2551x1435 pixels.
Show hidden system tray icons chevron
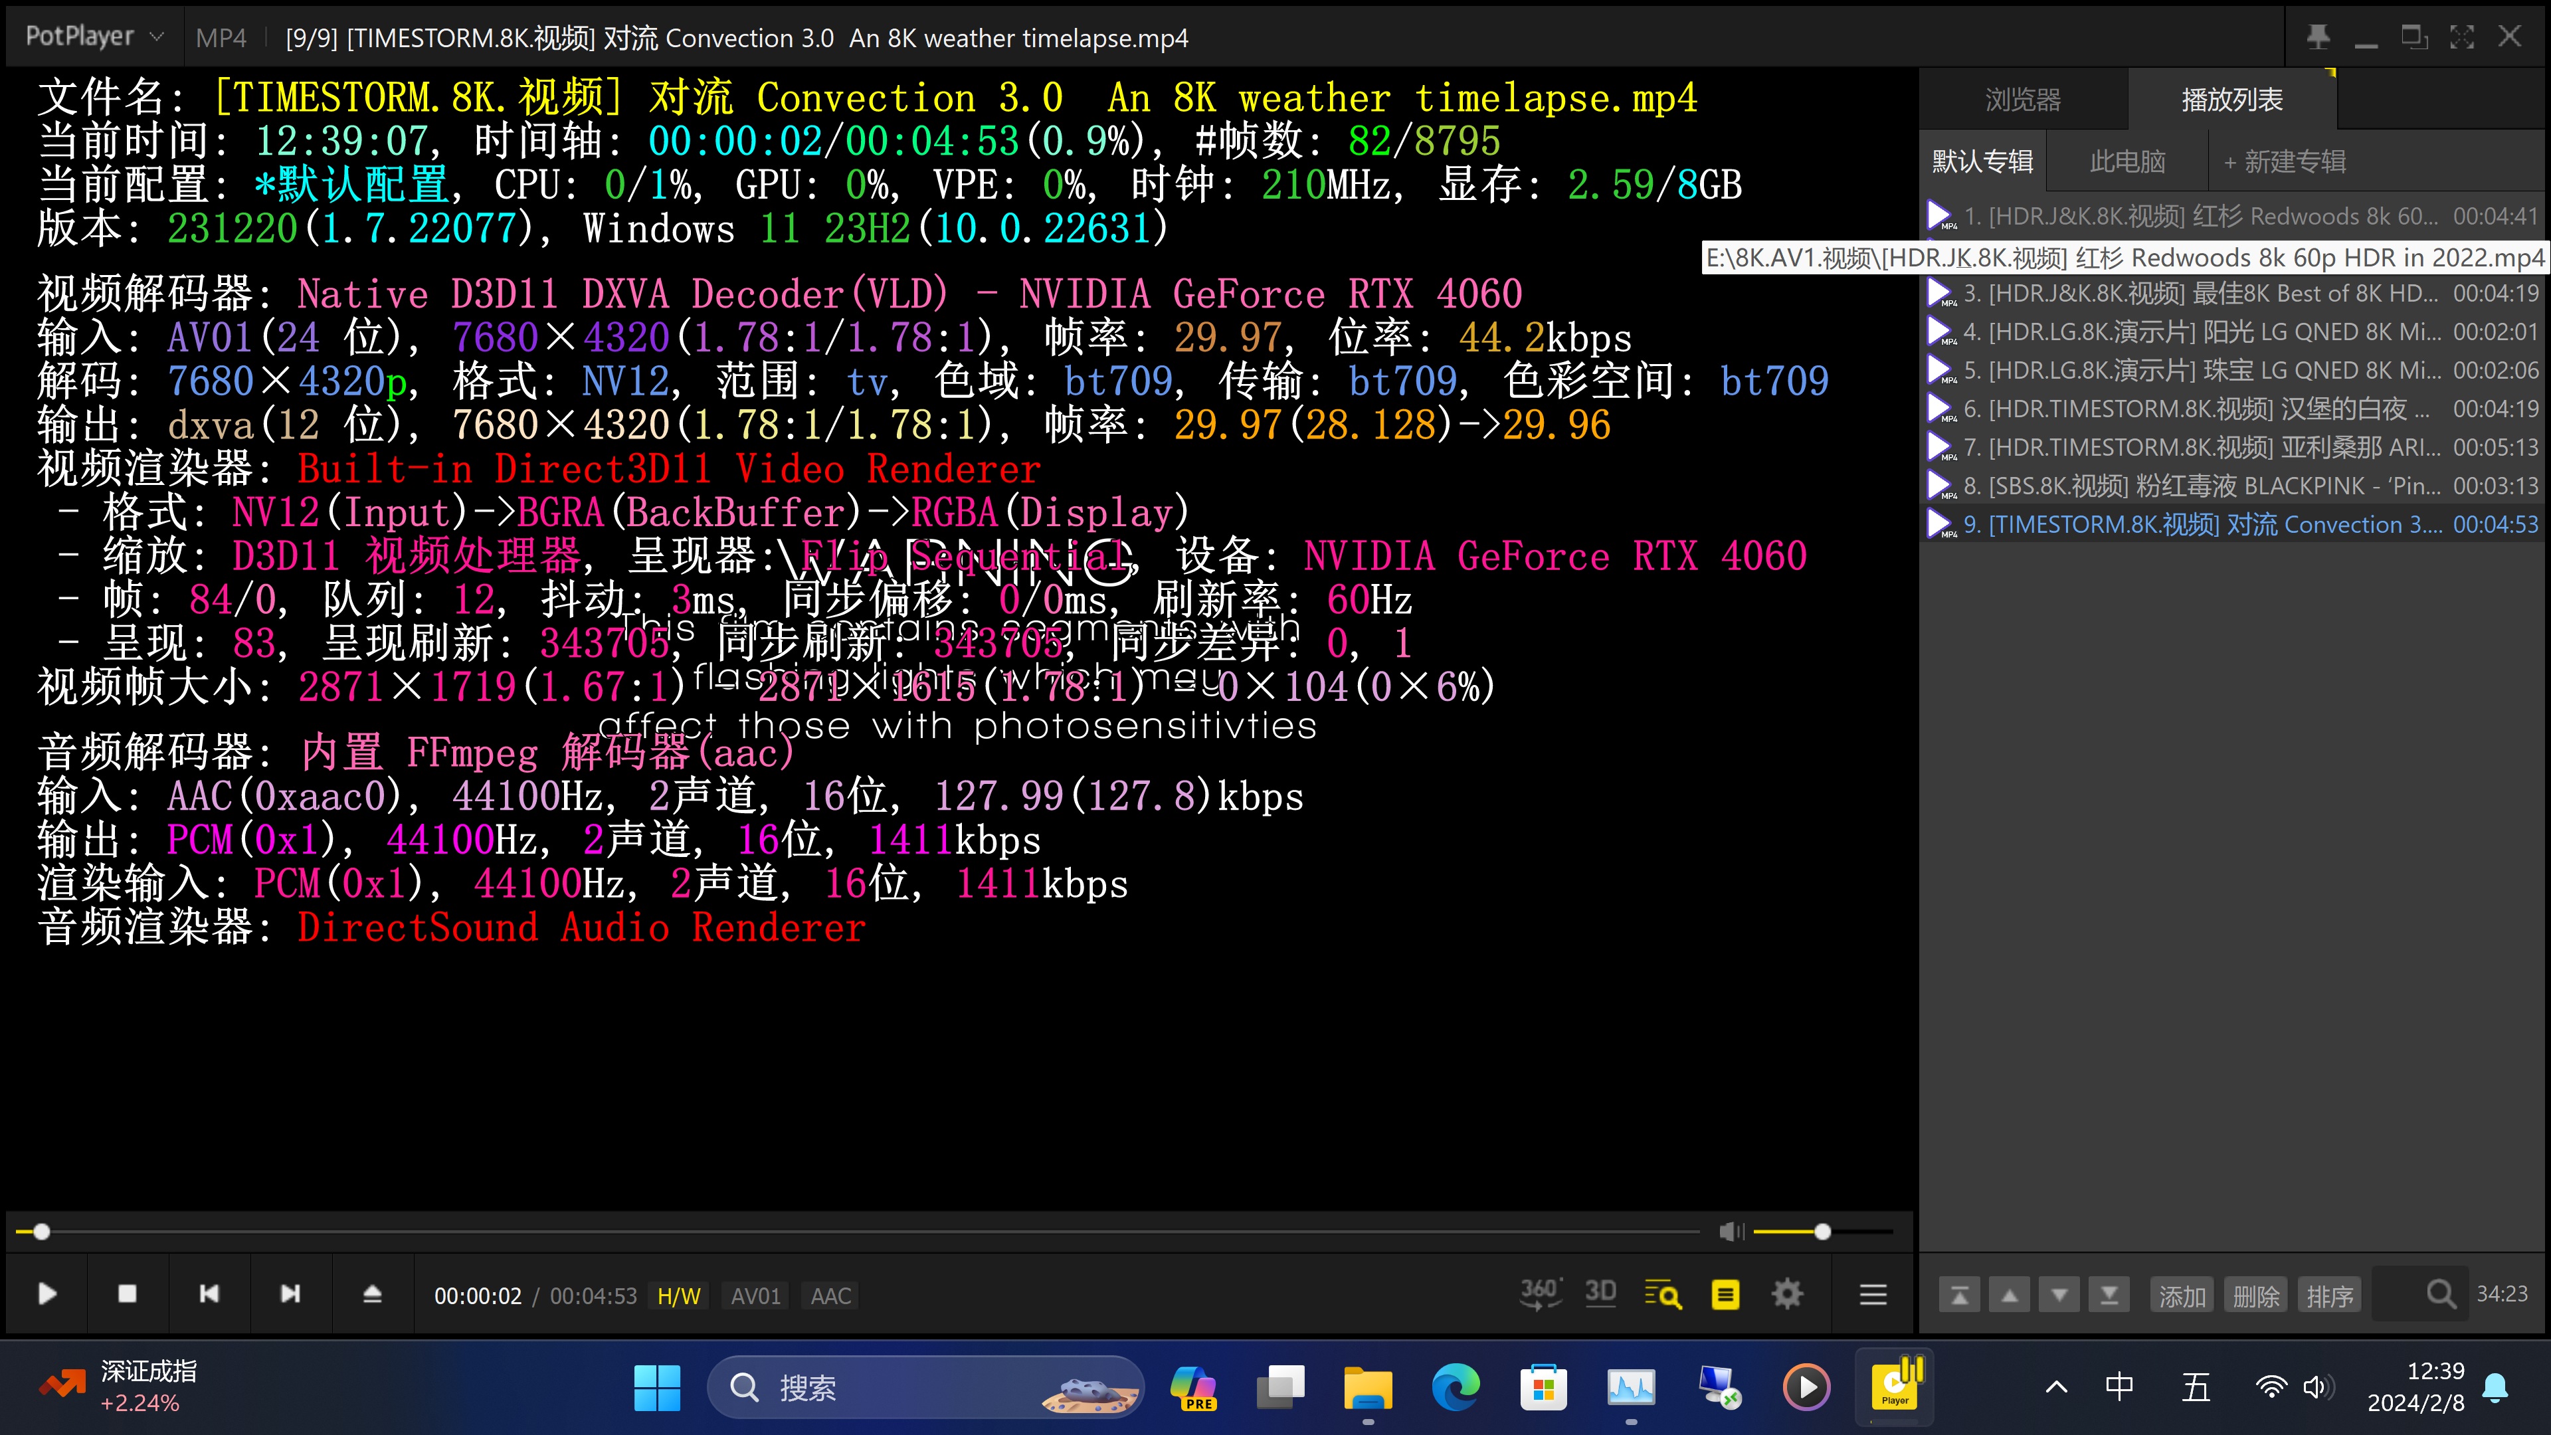2056,1387
